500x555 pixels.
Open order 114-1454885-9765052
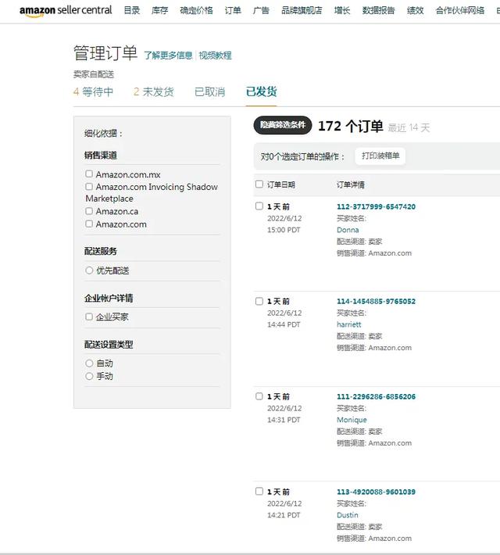376,302
